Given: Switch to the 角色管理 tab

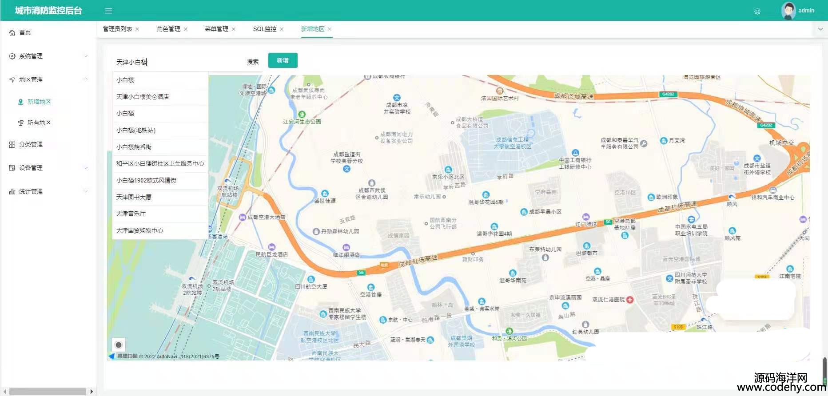Looking at the screenshot, I should point(168,29).
